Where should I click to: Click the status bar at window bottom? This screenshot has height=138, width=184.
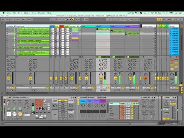click(67, 124)
